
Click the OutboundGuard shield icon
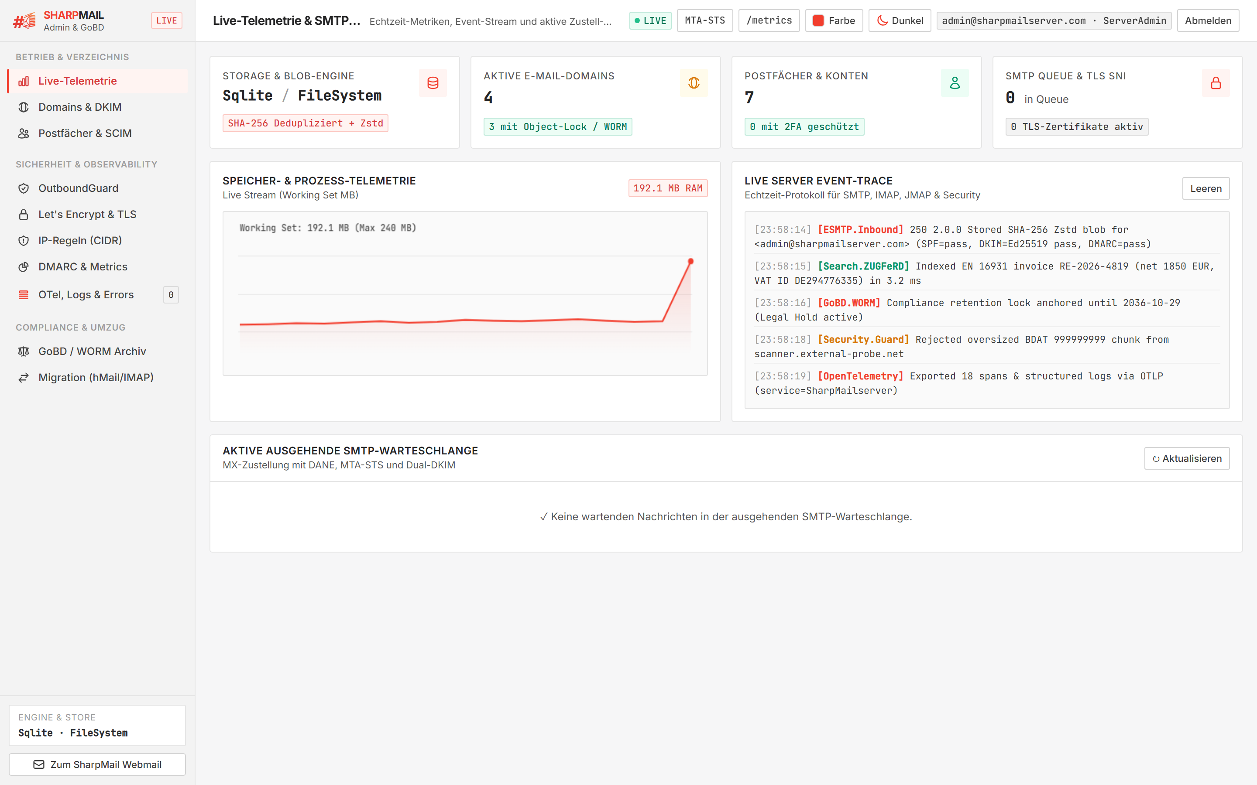pos(24,188)
